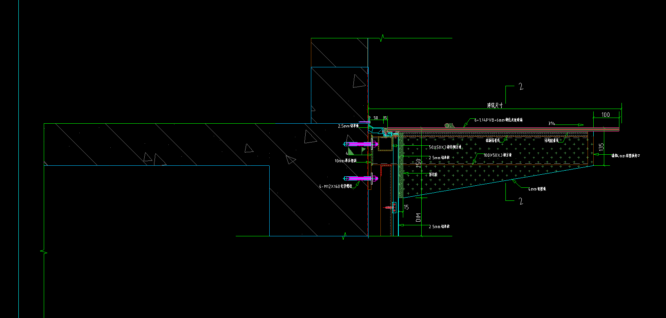
Task: Select the DIM dimension text
Action: point(418,218)
